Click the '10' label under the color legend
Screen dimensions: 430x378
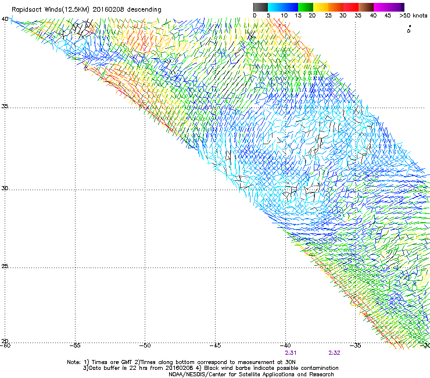coord(284,16)
